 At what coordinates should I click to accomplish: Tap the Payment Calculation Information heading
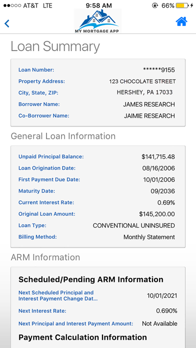[82, 337]
